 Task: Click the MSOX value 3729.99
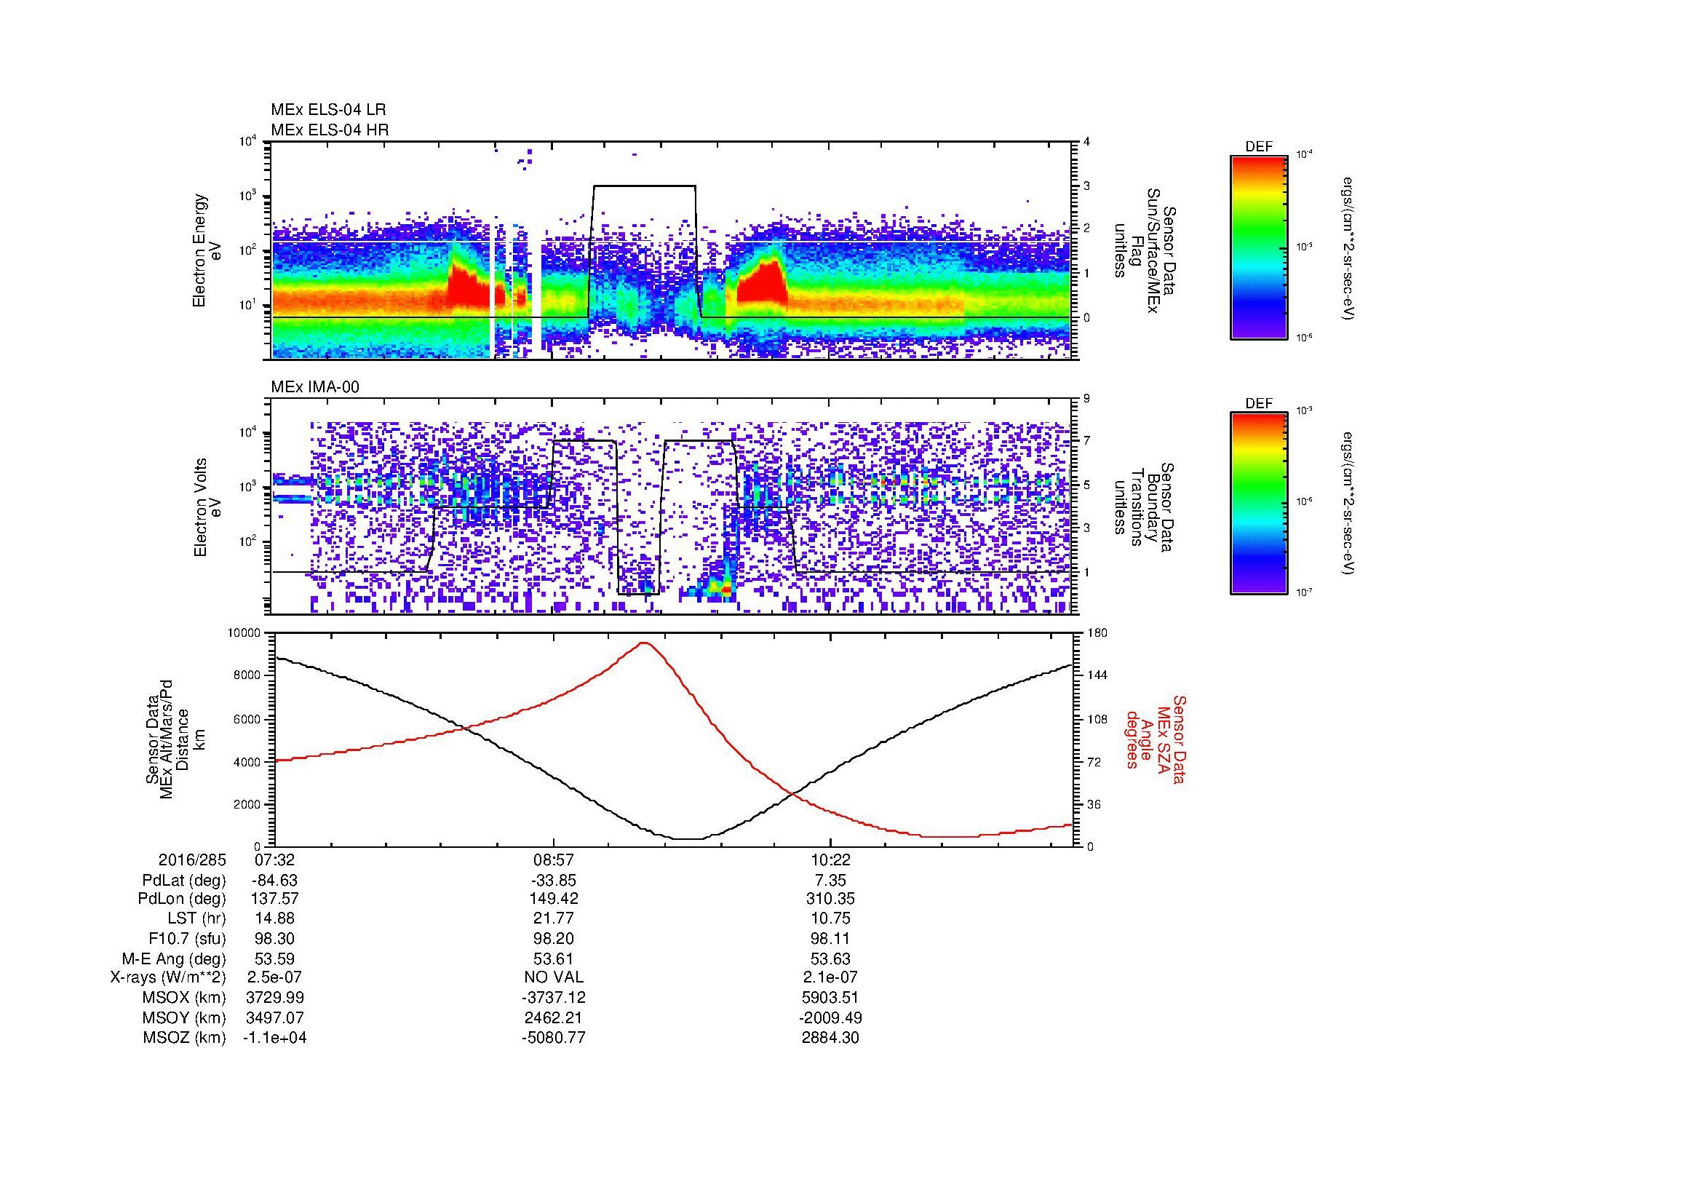pyautogui.click(x=274, y=998)
